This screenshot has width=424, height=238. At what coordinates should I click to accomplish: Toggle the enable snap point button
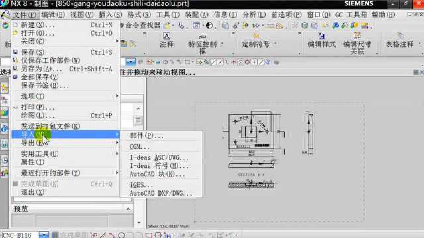coord(200,62)
